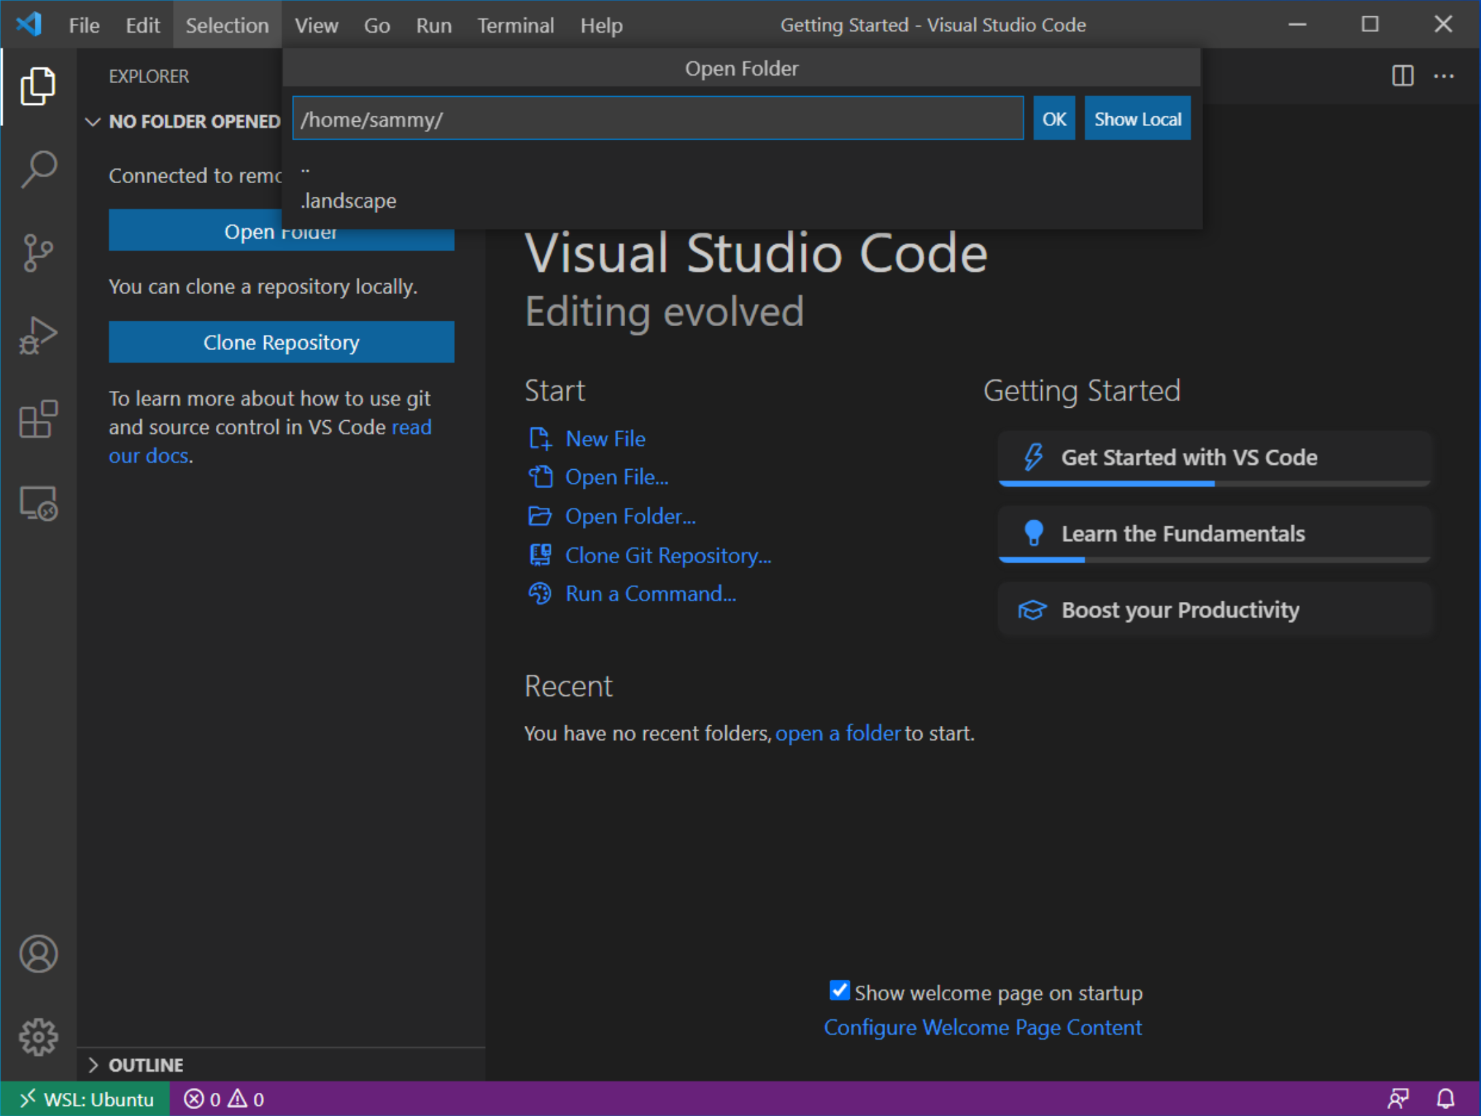Collapse the NO FOLDER OPENED section

[x=93, y=122]
